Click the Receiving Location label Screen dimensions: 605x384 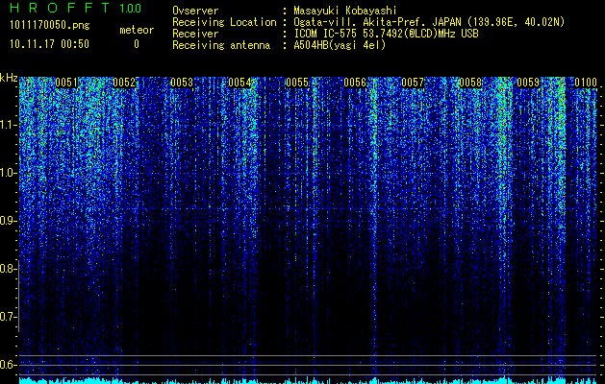(224, 22)
